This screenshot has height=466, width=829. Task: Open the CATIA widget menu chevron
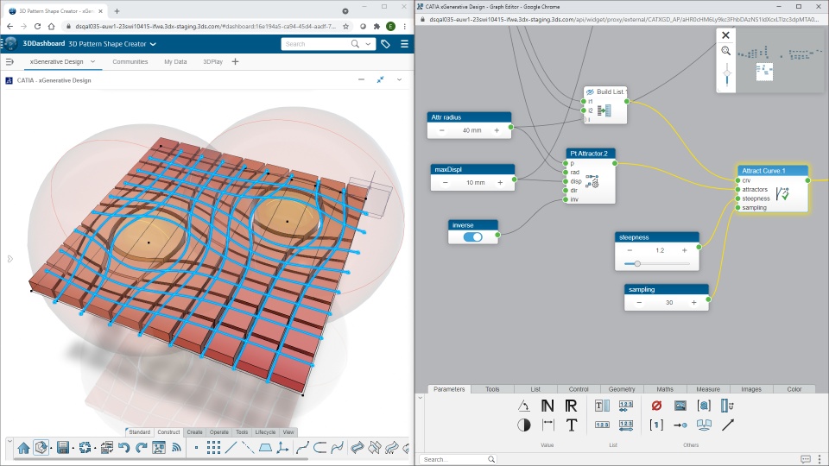pos(399,79)
